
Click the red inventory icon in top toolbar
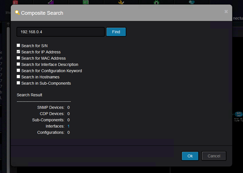click(x=15, y=2)
